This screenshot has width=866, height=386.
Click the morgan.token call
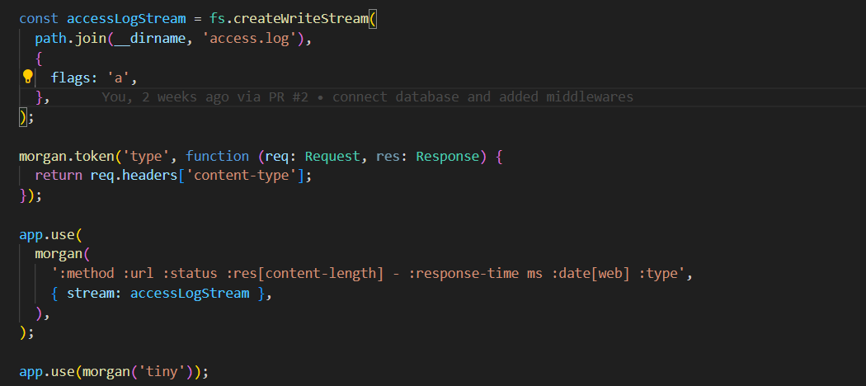66,156
